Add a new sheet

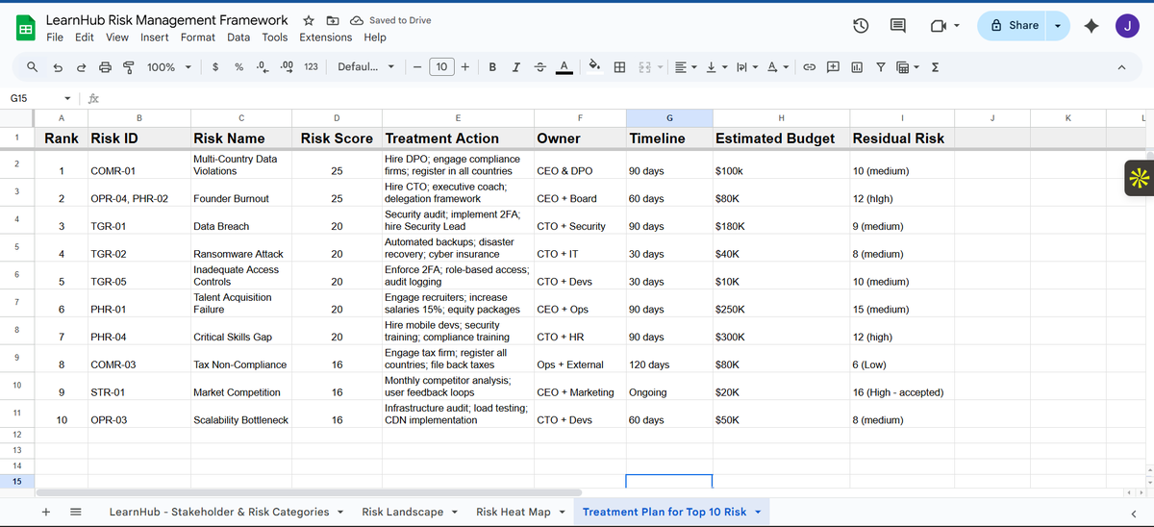pyautogui.click(x=46, y=512)
